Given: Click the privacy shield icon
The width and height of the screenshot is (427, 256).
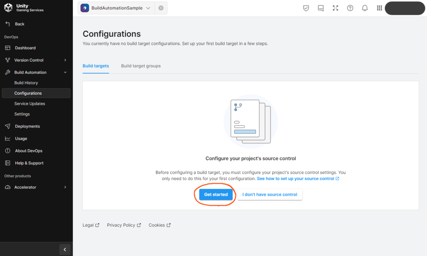Looking at the screenshot, I should coord(306,8).
